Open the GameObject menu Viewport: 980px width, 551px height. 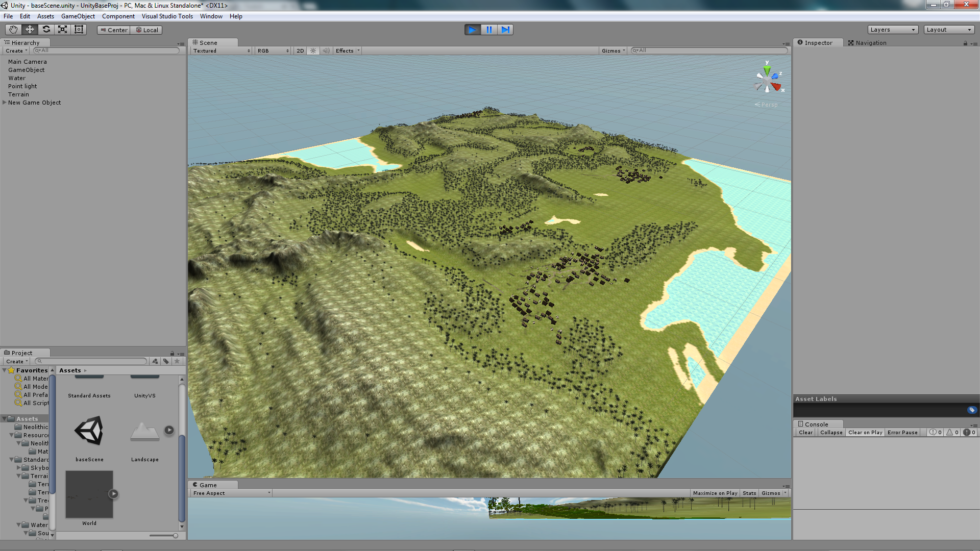point(78,16)
